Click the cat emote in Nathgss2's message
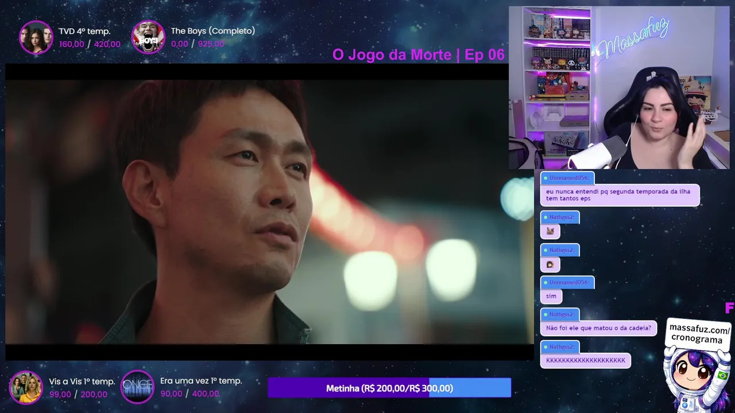 pos(551,231)
